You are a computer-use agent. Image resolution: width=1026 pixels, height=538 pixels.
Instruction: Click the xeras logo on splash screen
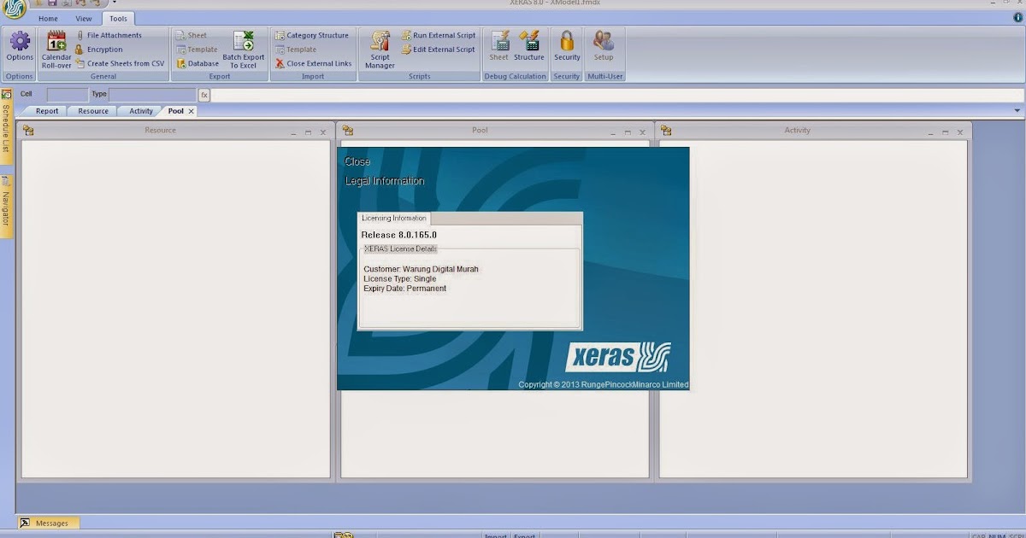(x=618, y=357)
